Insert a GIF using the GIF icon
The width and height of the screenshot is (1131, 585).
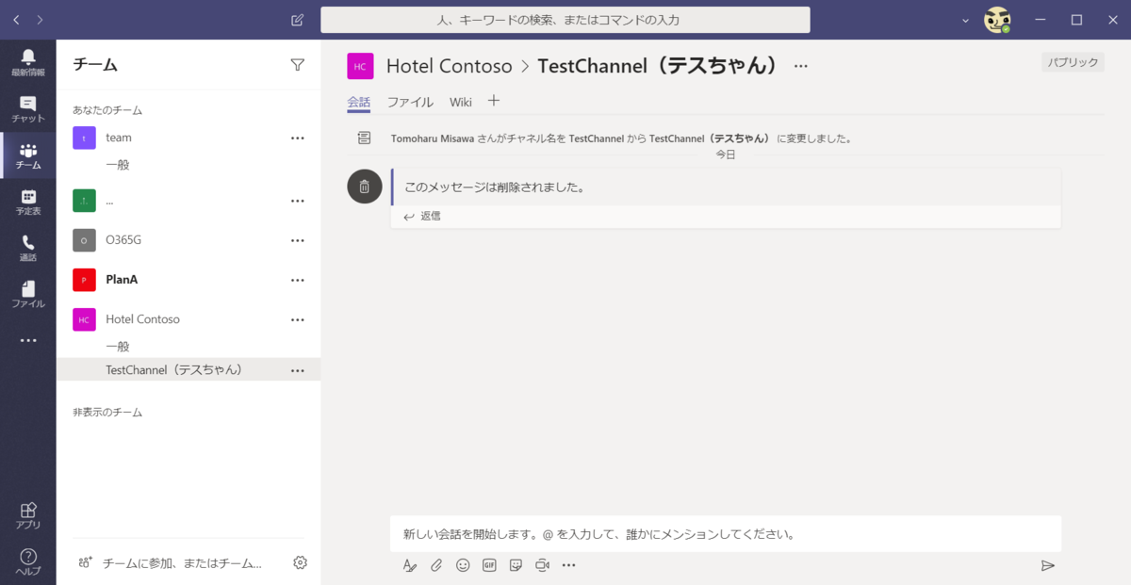[488, 565]
